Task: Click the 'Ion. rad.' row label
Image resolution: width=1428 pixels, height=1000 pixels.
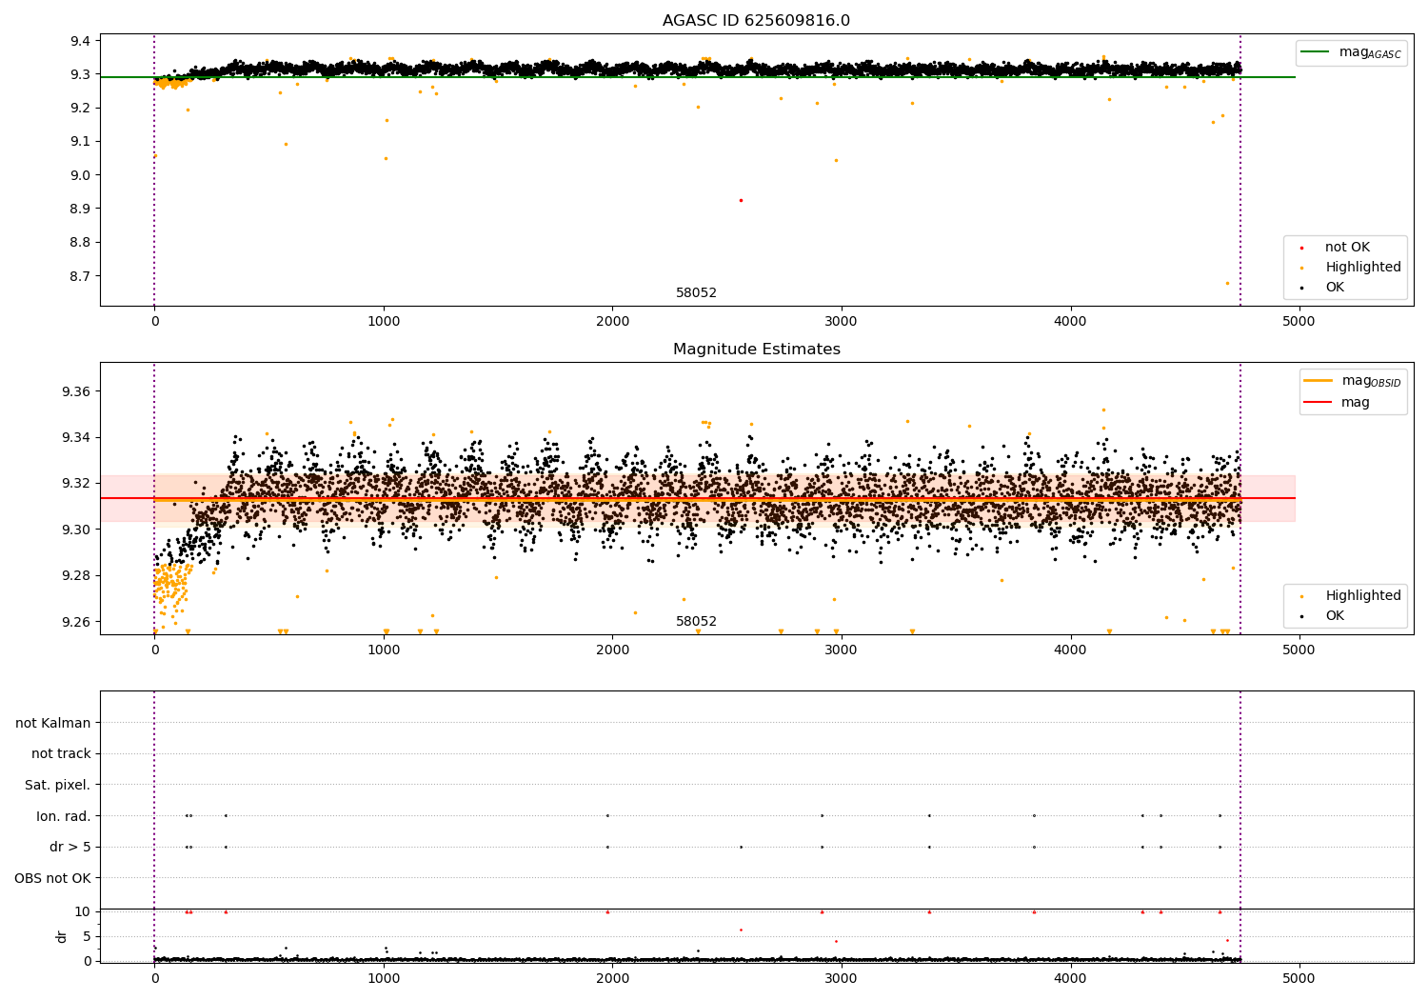Action: click(x=64, y=816)
